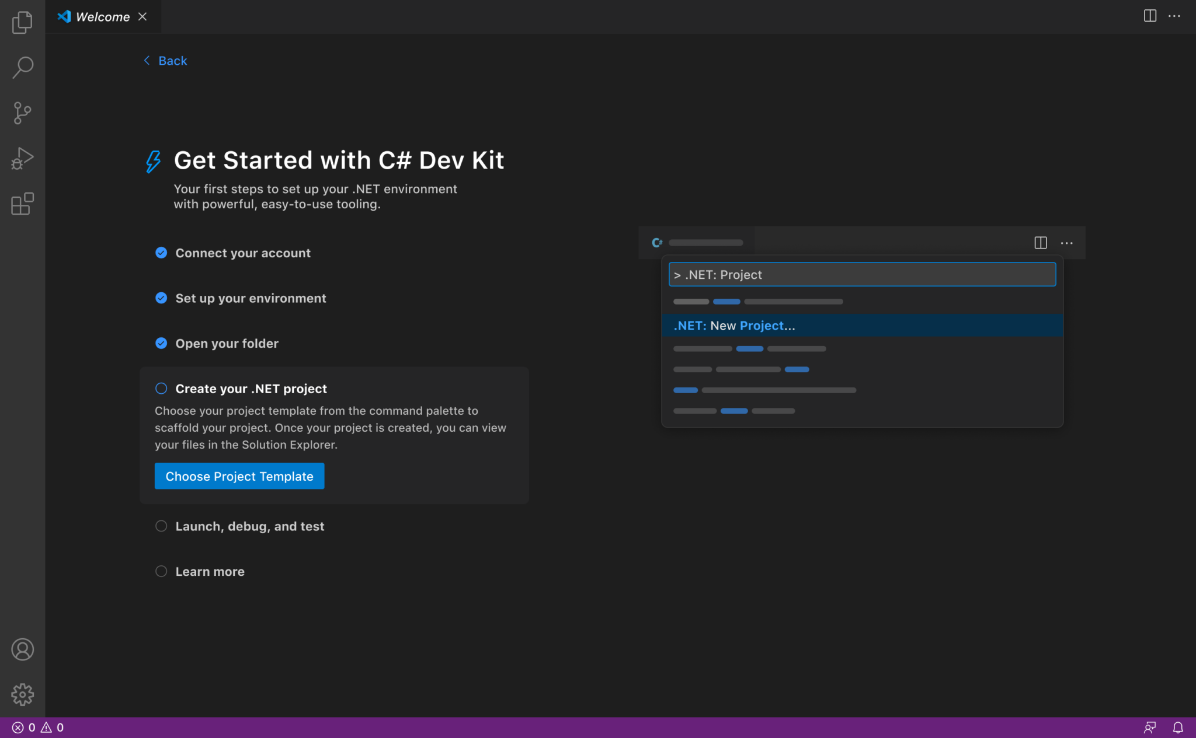Open the Run and Debug view

(22, 158)
